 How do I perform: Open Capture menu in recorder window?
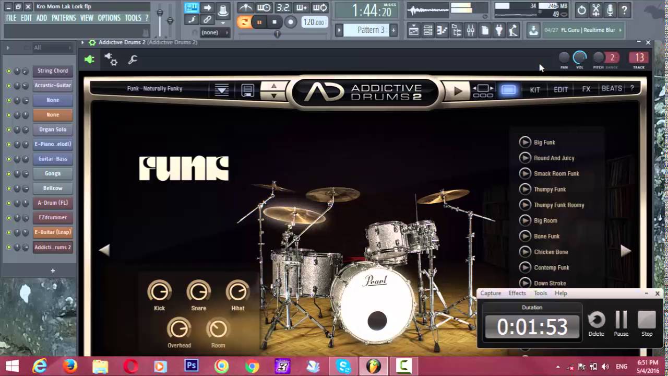tap(491, 293)
